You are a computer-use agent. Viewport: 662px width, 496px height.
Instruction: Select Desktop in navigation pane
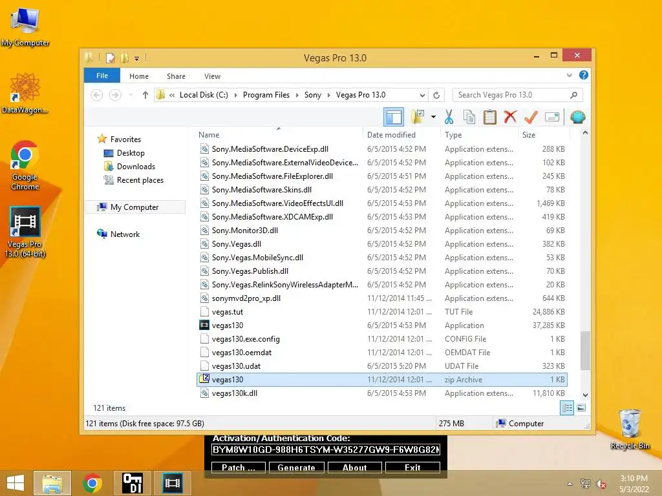click(x=131, y=152)
